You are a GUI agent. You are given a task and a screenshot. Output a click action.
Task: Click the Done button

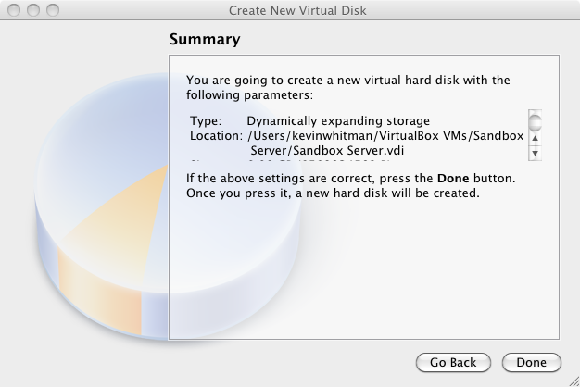click(x=532, y=363)
